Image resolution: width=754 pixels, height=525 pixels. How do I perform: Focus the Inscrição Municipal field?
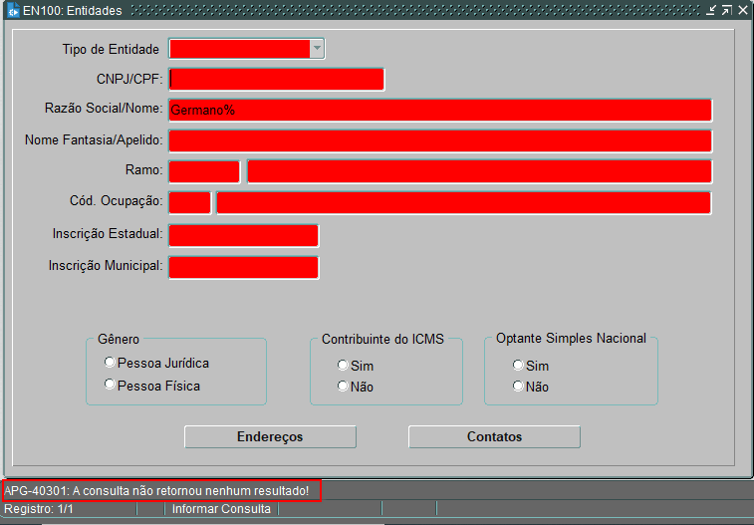pos(243,267)
